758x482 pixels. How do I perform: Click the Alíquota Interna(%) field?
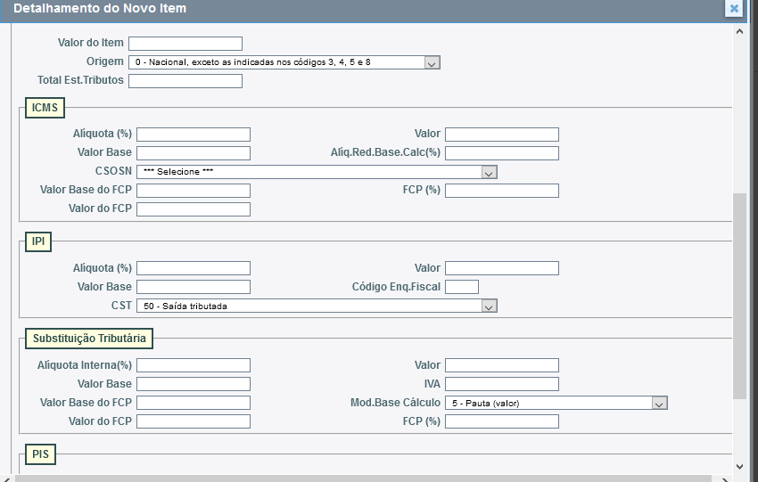point(194,365)
